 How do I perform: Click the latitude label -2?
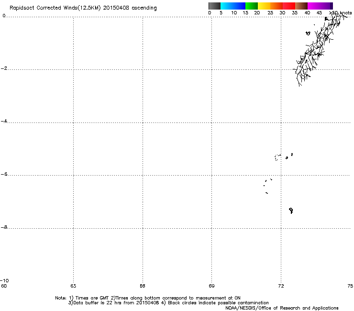point(4,68)
